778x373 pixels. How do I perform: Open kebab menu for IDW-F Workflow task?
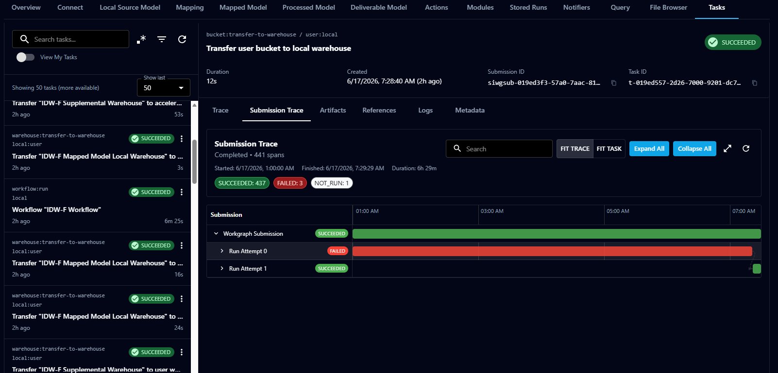click(x=182, y=192)
